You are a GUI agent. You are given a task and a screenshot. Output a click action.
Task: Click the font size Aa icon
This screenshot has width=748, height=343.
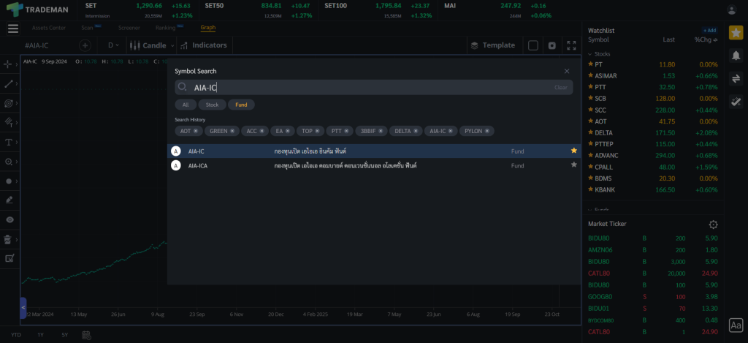pyautogui.click(x=736, y=325)
